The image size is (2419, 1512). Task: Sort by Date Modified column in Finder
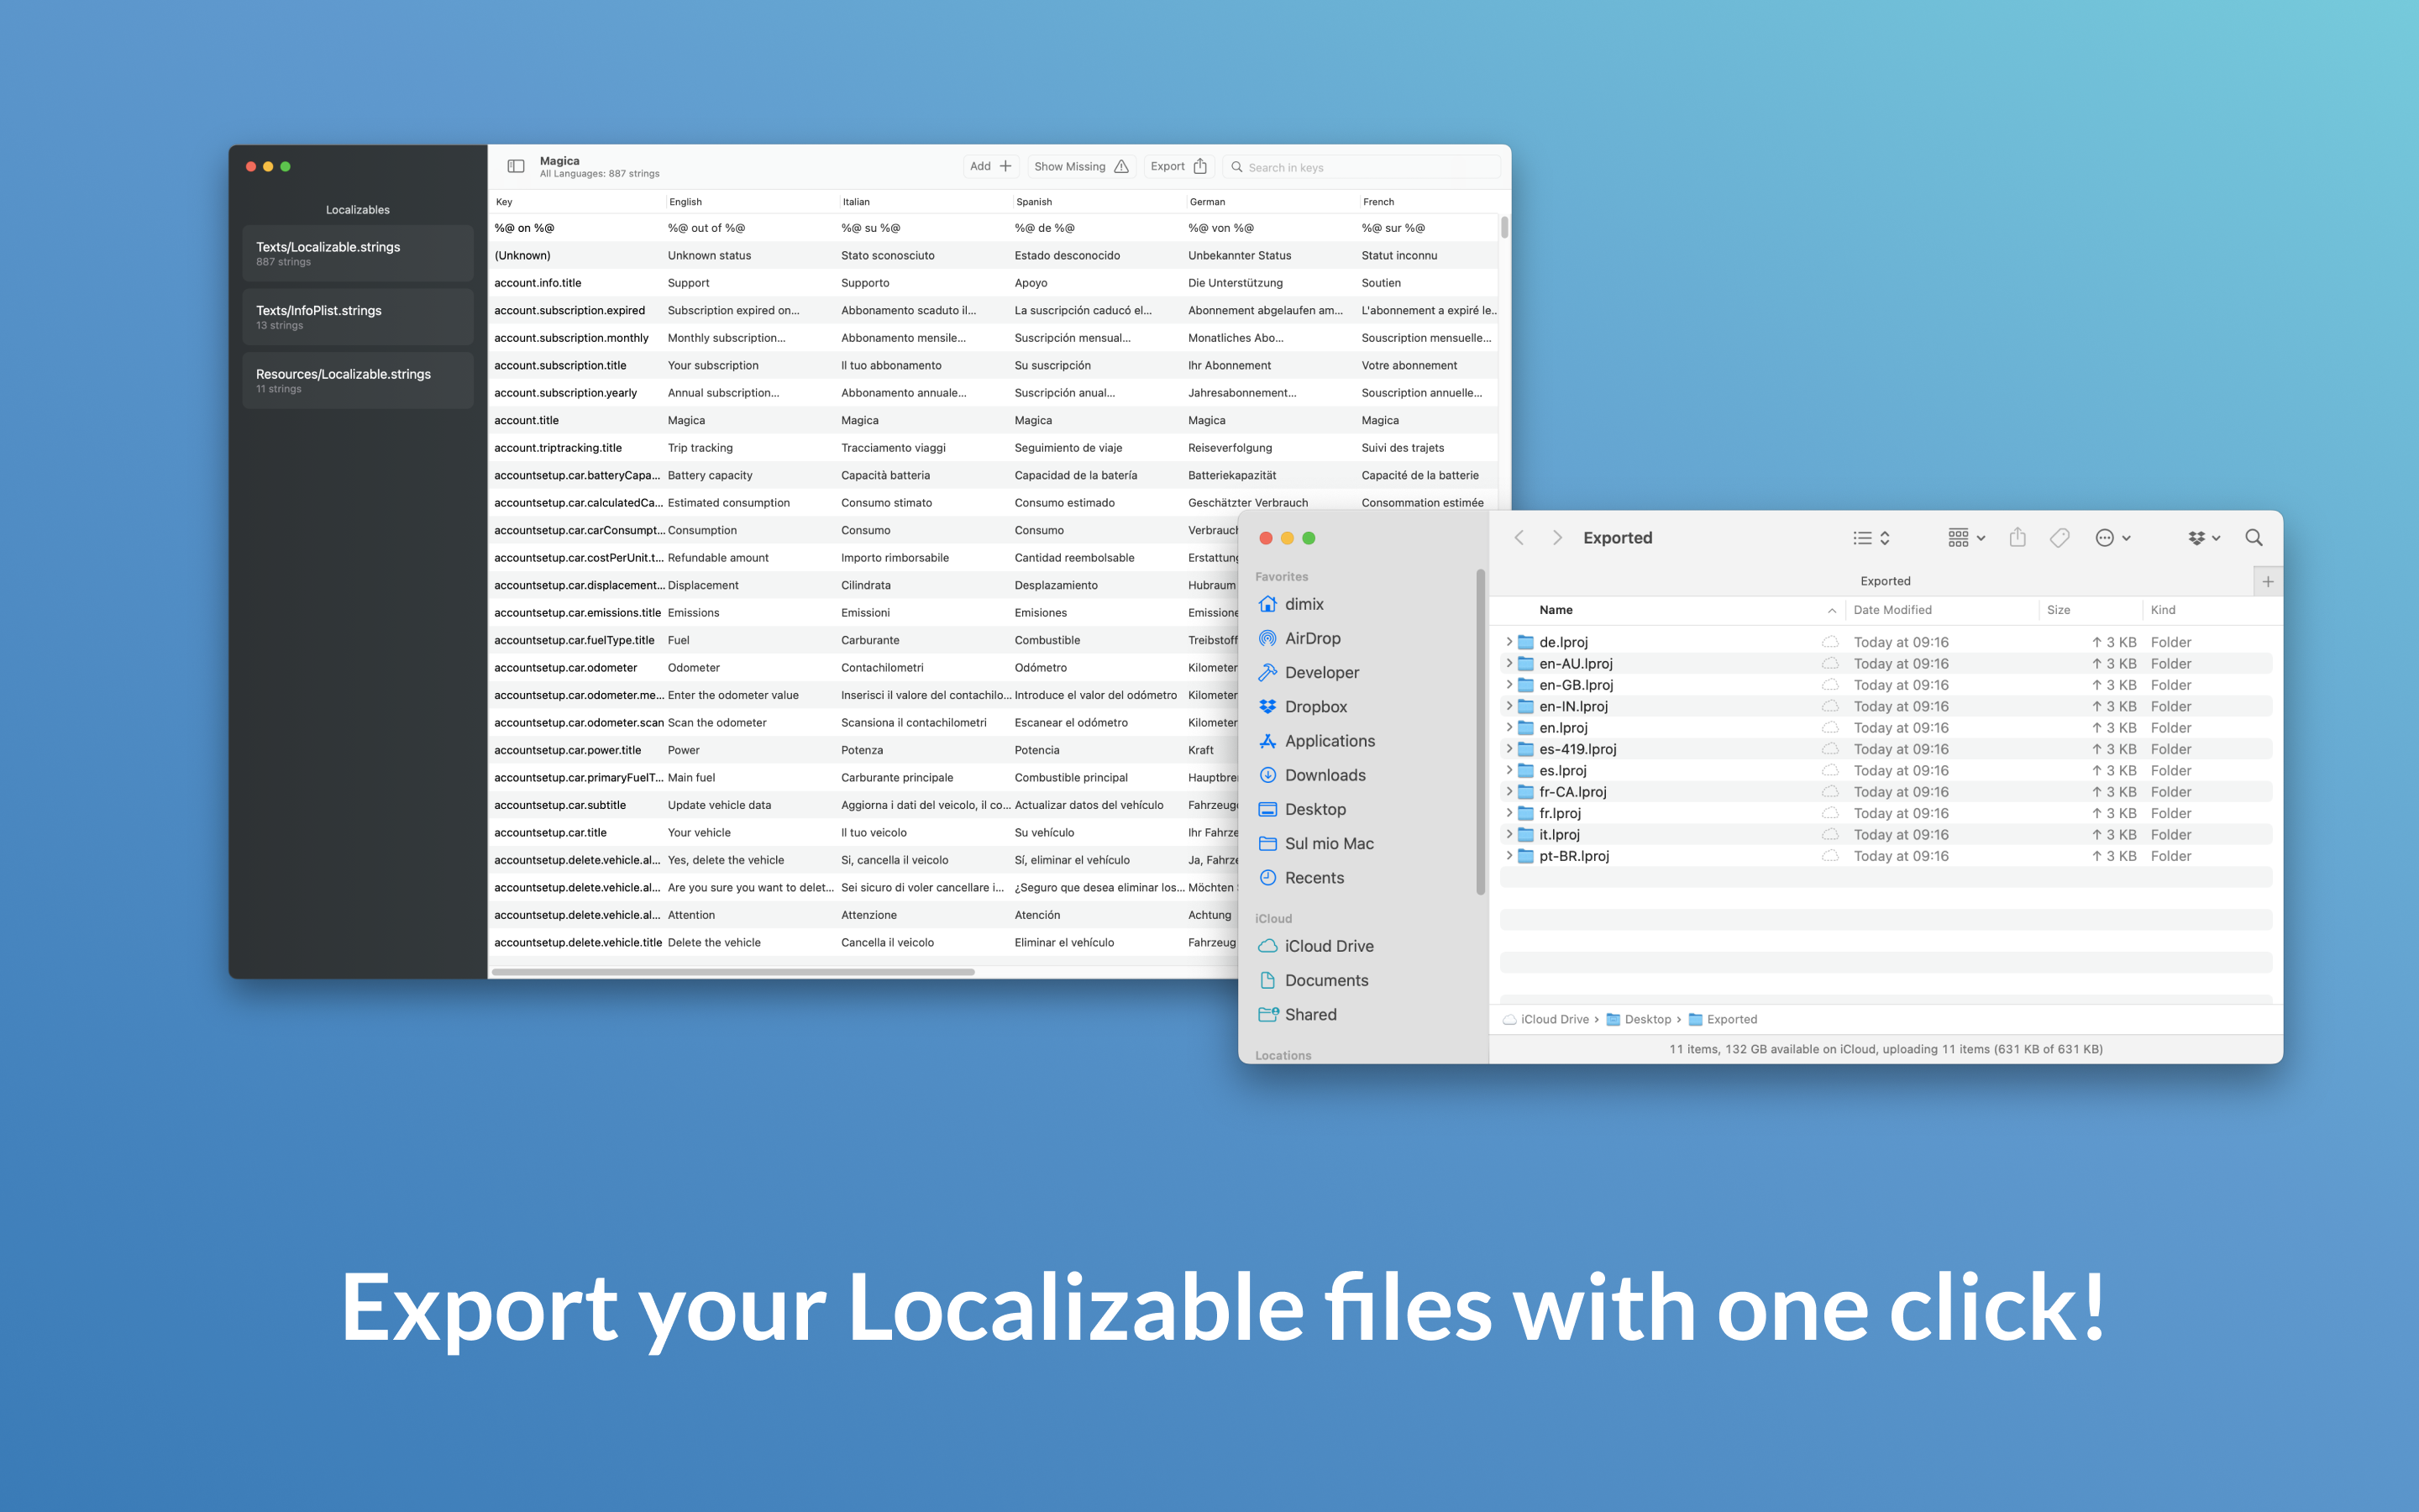[x=1892, y=610]
